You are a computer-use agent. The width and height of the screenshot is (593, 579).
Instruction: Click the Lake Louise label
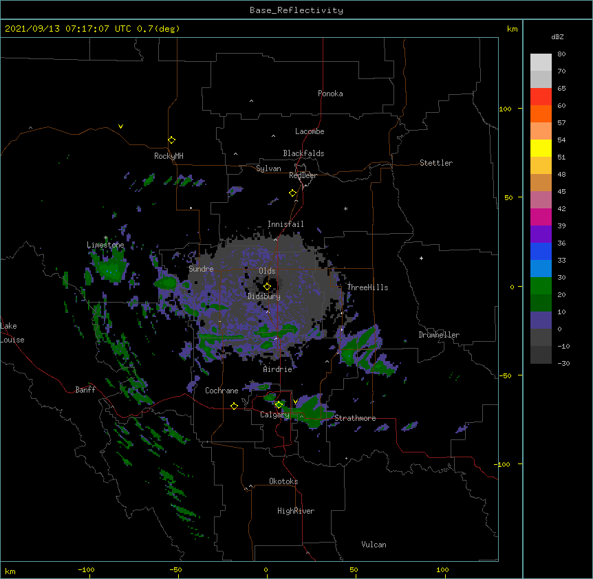point(12,333)
